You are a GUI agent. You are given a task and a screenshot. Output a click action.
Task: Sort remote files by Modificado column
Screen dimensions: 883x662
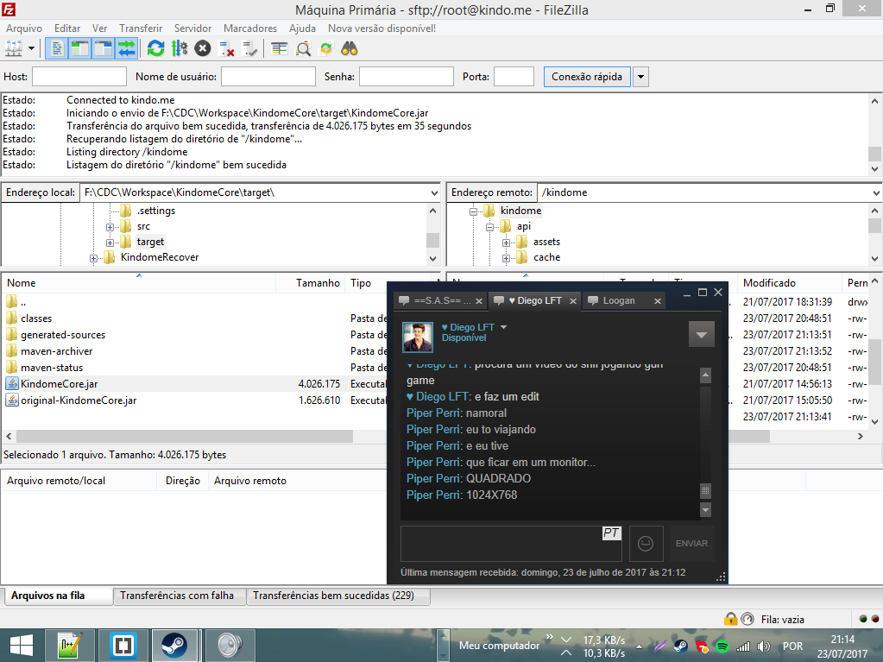click(x=788, y=283)
